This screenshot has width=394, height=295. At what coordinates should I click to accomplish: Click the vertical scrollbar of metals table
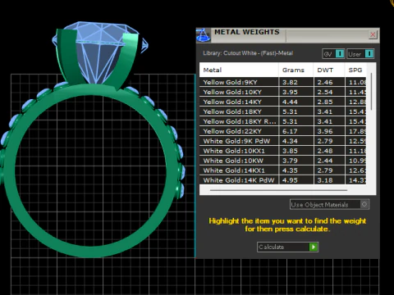[371, 92]
